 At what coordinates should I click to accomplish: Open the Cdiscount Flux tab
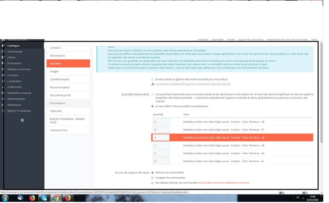[x=68, y=130]
